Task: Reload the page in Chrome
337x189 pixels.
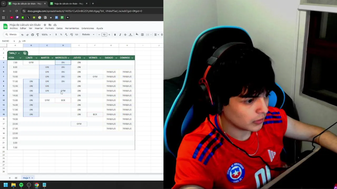Action: click(x=17, y=11)
